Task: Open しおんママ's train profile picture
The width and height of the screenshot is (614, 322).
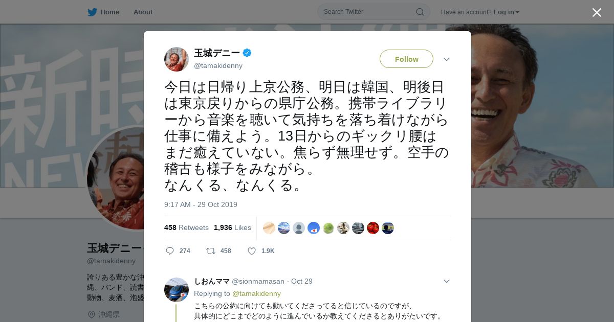Action: [x=177, y=290]
